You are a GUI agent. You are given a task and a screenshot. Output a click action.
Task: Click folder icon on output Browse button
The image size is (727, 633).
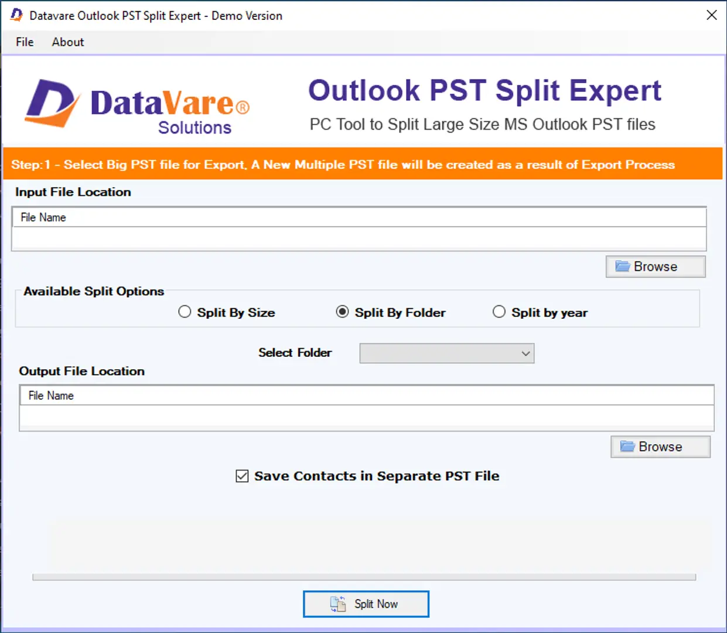tap(627, 447)
